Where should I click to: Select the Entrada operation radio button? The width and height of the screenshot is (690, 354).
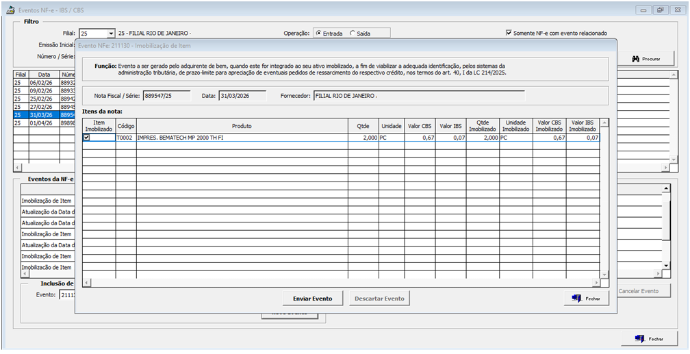318,33
